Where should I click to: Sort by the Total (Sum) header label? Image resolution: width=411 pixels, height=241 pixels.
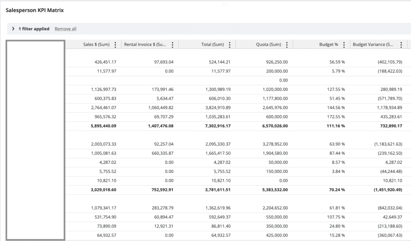212,45
